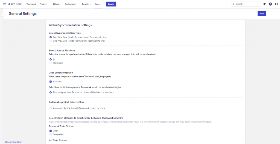The width and height of the screenshot is (280, 144).
Task: Choose Teamwork as source platform
Action: pos(51,63)
